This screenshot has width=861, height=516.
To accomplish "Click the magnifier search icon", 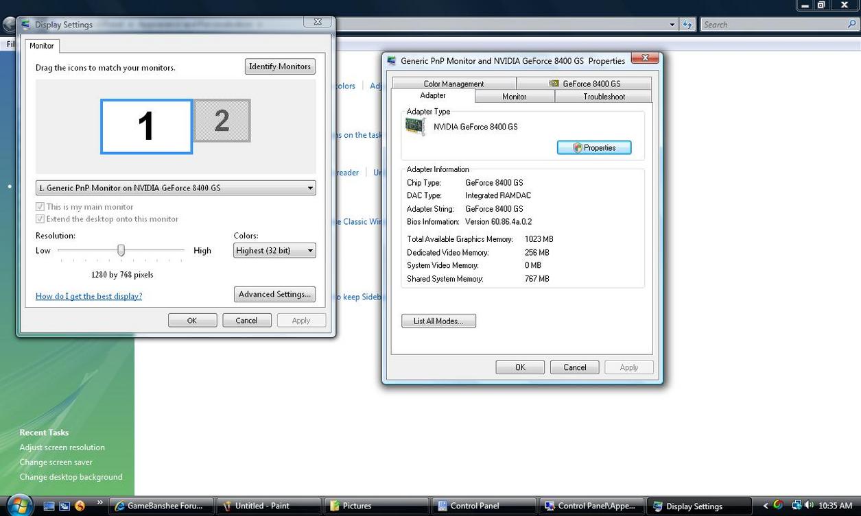I will pos(852,25).
